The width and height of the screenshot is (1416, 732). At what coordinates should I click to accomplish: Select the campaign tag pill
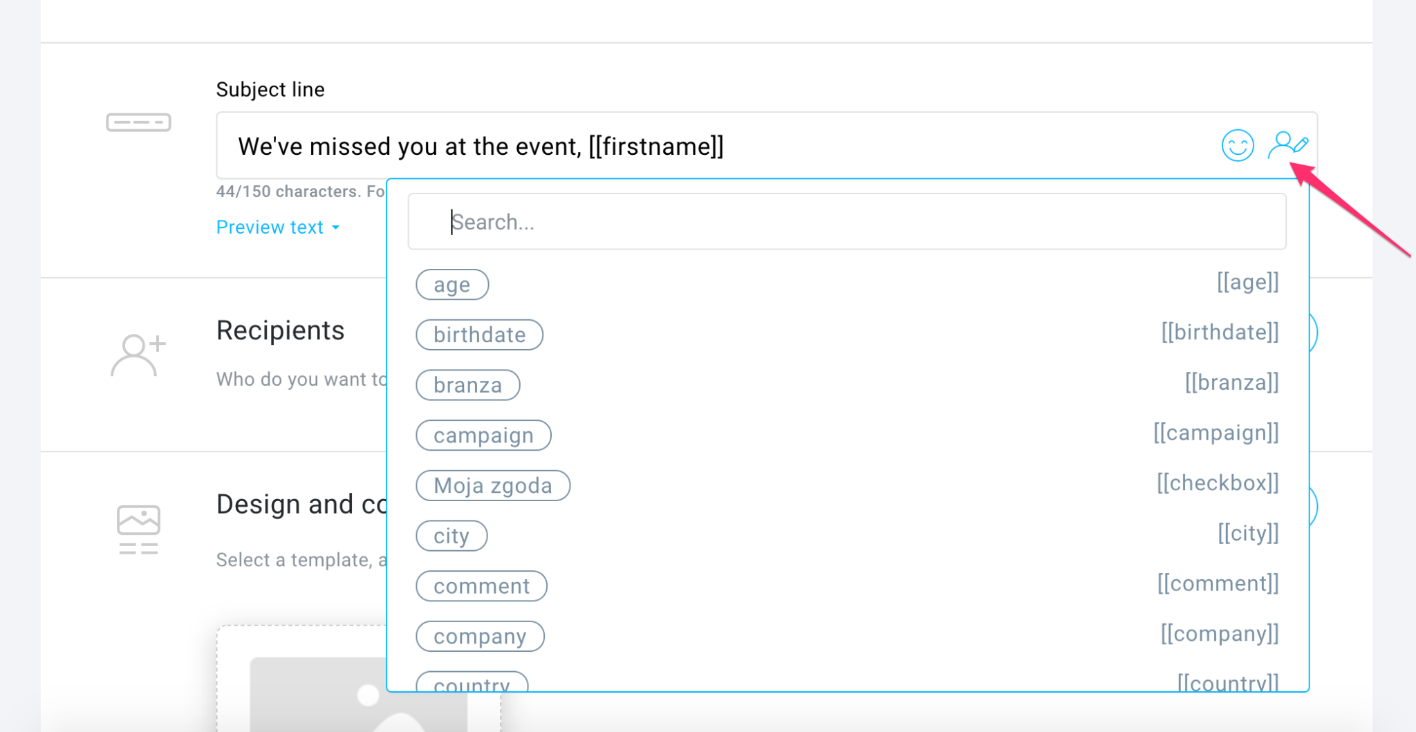483,435
